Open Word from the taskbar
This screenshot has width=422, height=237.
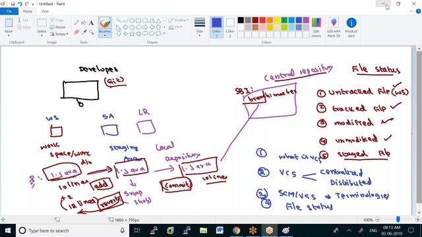coord(220,230)
